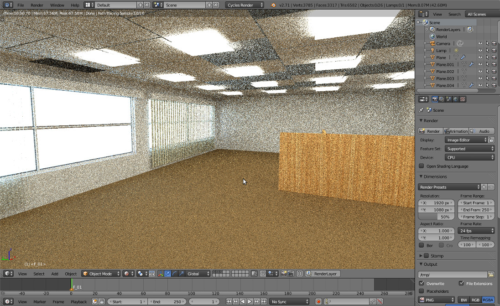Open the Render Presets dropdown

(x=449, y=187)
